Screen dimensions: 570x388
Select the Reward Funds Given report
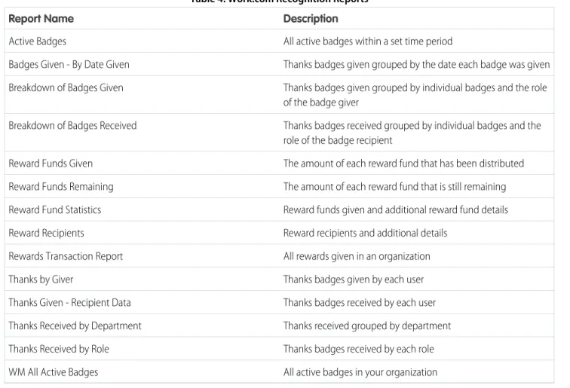coord(51,163)
